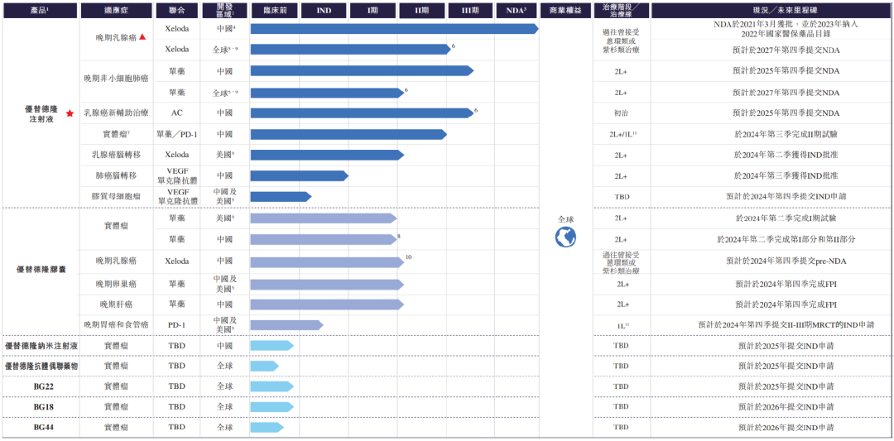Select the NDA stage header

point(516,10)
